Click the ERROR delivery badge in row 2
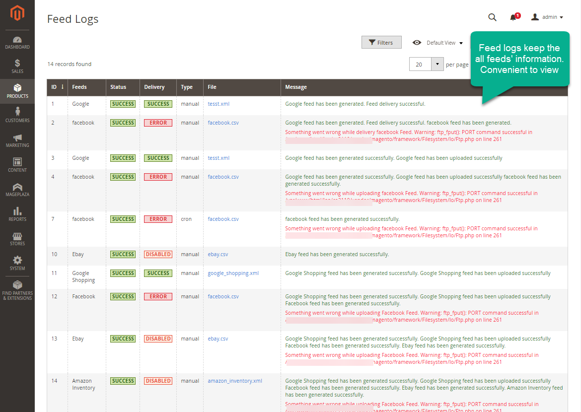The height and width of the screenshot is (412, 581). [x=158, y=123]
